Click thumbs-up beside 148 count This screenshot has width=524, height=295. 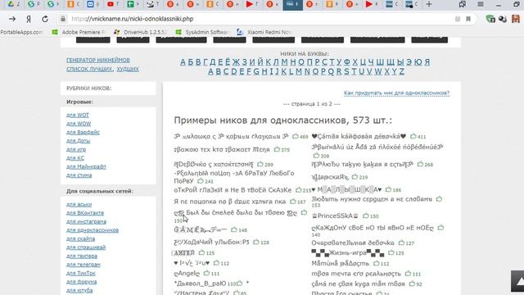234,229
